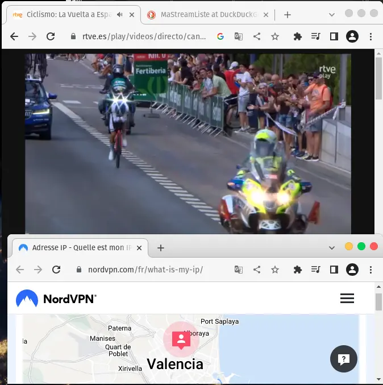Click Quart de Poblet map label
This screenshot has width=383, height=385.
point(118,350)
